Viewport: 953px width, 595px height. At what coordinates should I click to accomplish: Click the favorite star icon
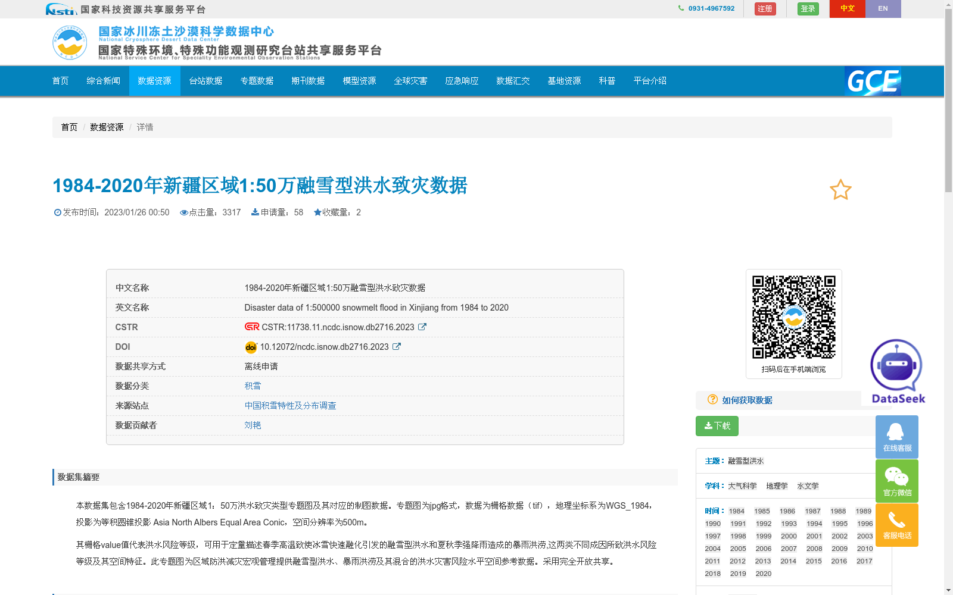[x=840, y=190]
